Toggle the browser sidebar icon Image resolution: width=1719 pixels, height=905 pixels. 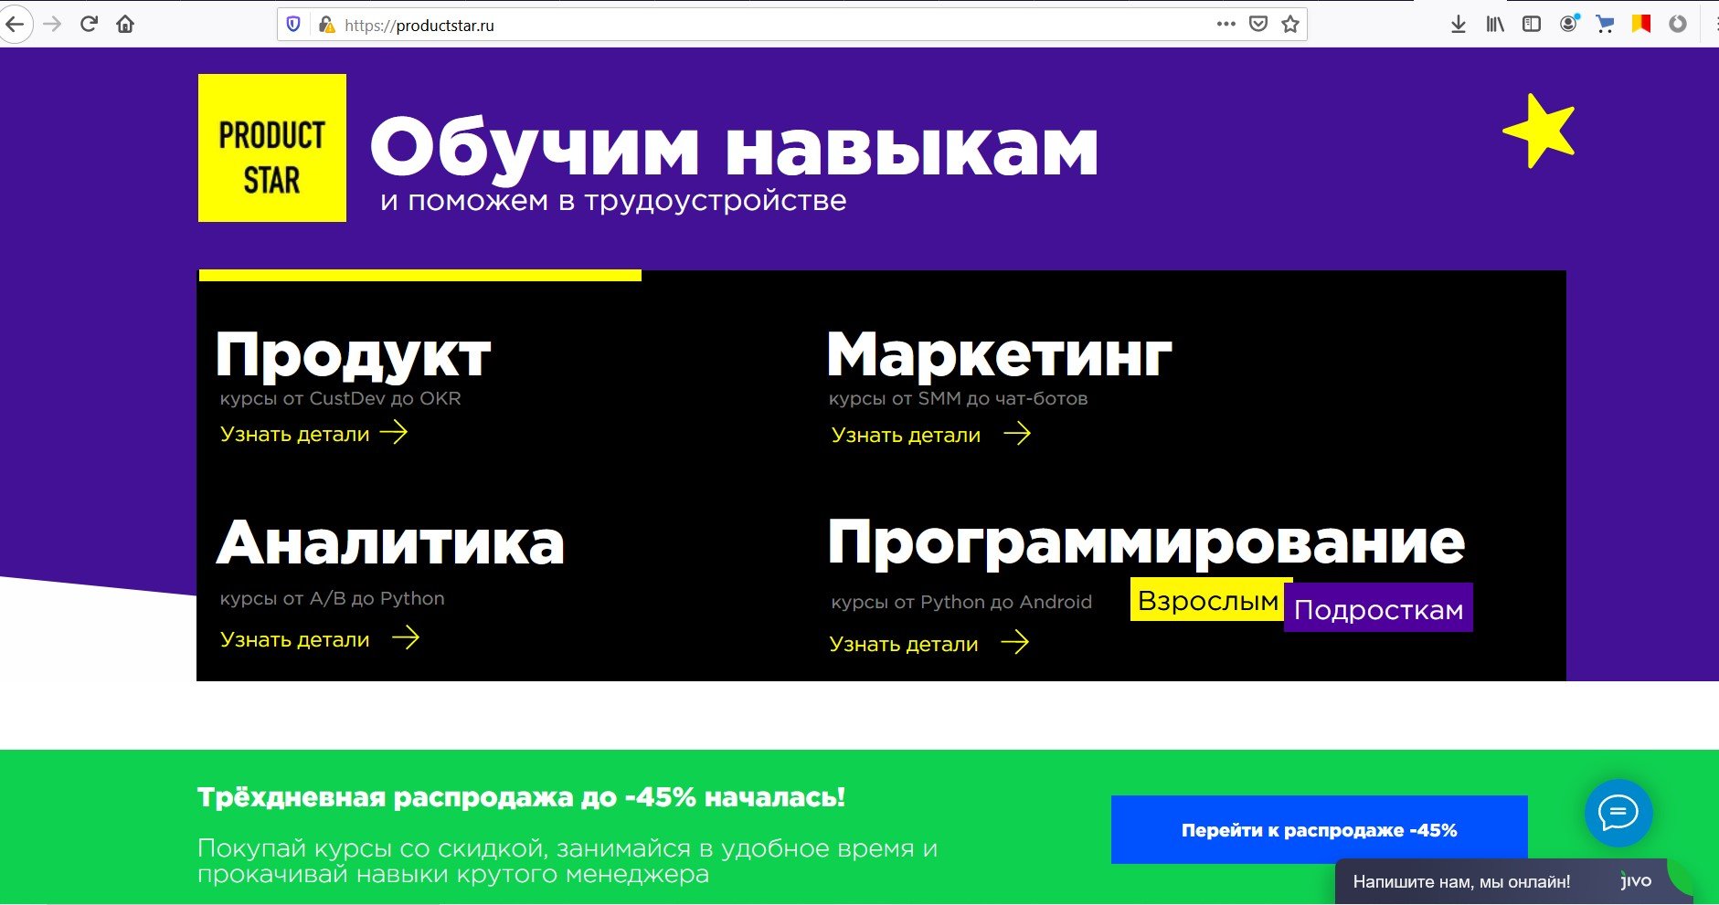click(x=1532, y=25)
